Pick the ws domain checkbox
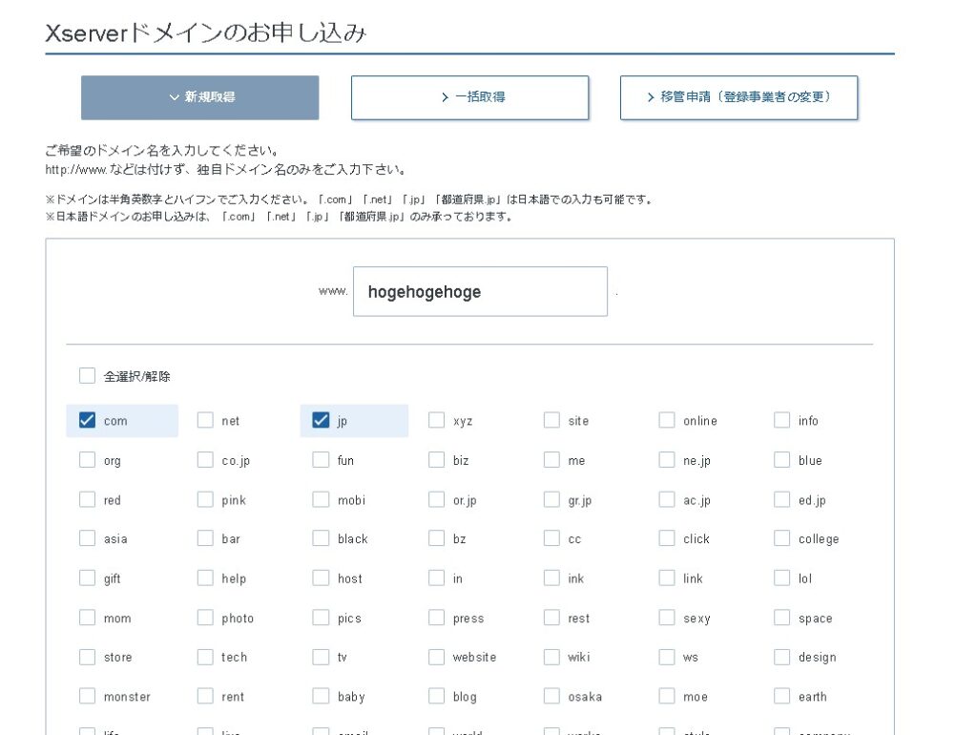This screenshot has width=977, height=735. [667, 657]
